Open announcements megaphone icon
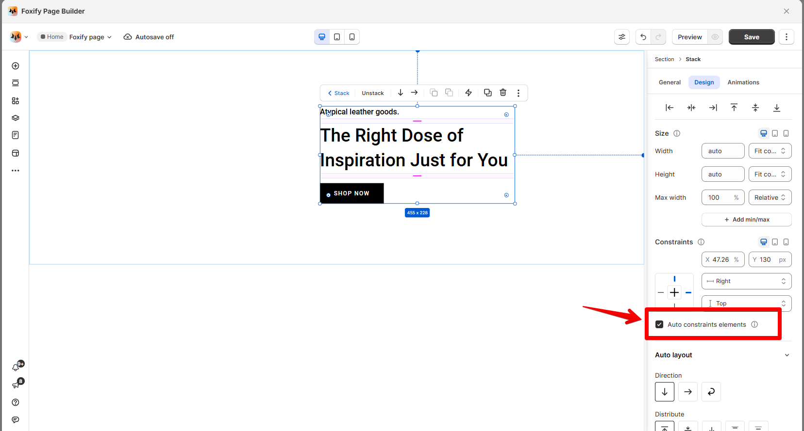 coord(17,384)
